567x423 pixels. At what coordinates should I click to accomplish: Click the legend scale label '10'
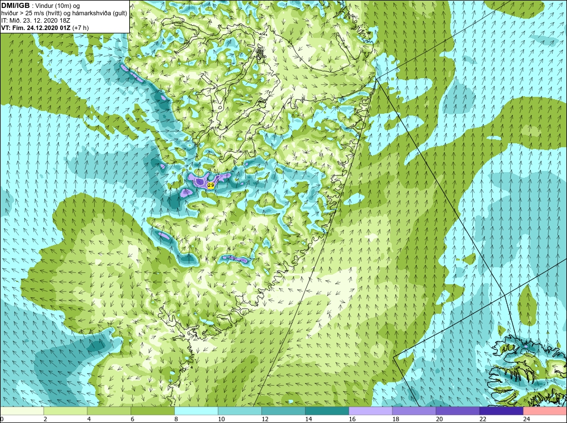[x=221, y=419]
